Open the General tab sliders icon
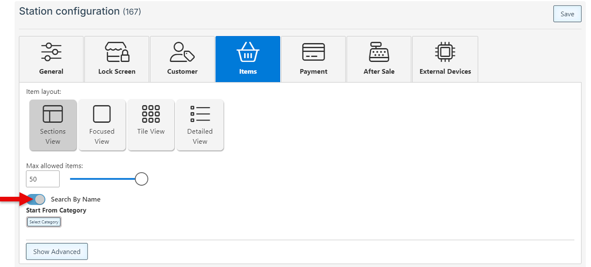 [x=51, y=52]
